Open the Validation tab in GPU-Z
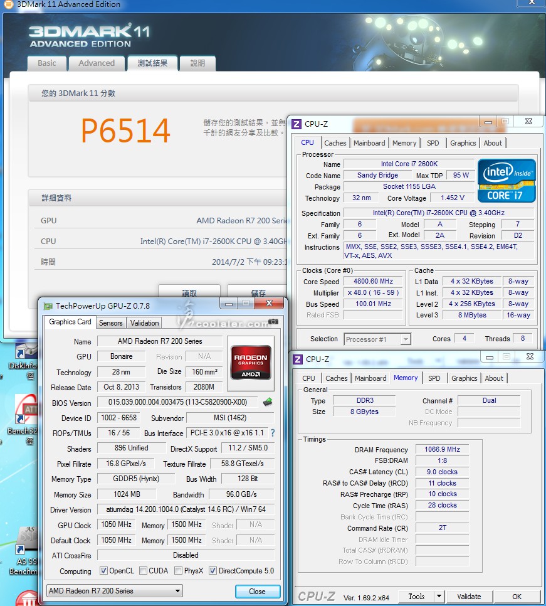 click(144, 323)
